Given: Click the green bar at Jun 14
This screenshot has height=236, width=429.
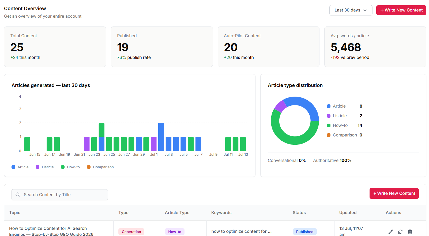Looking at the screenshot, I should (x=27, y=144).
